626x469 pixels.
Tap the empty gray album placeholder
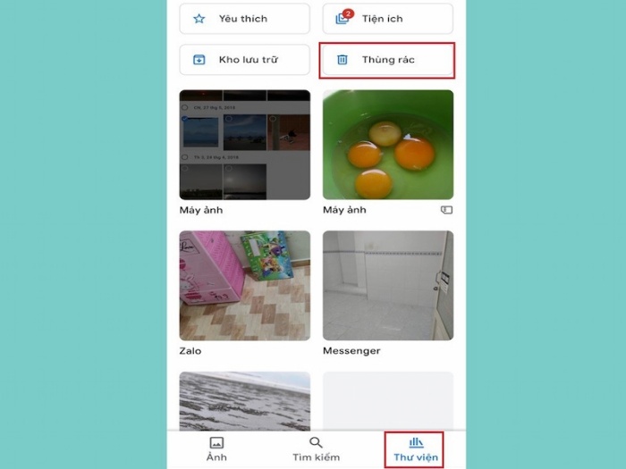coord(388,401)
